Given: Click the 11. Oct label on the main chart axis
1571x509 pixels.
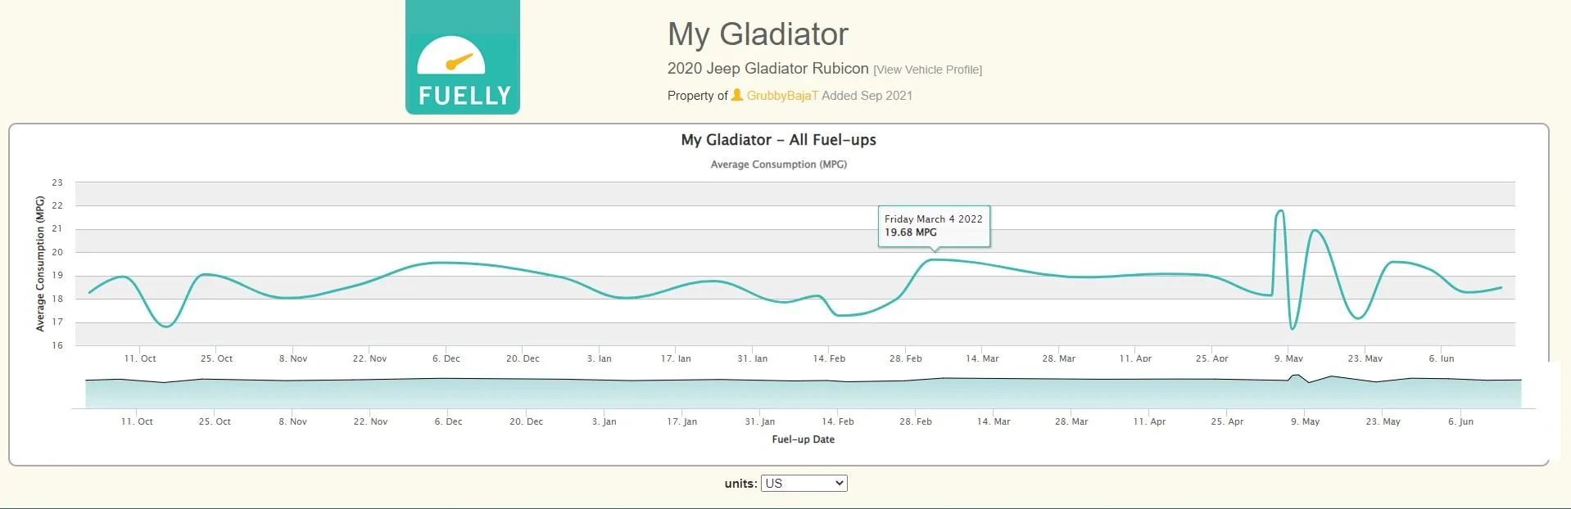Looking at the screenshot, I should click(140, 358).
